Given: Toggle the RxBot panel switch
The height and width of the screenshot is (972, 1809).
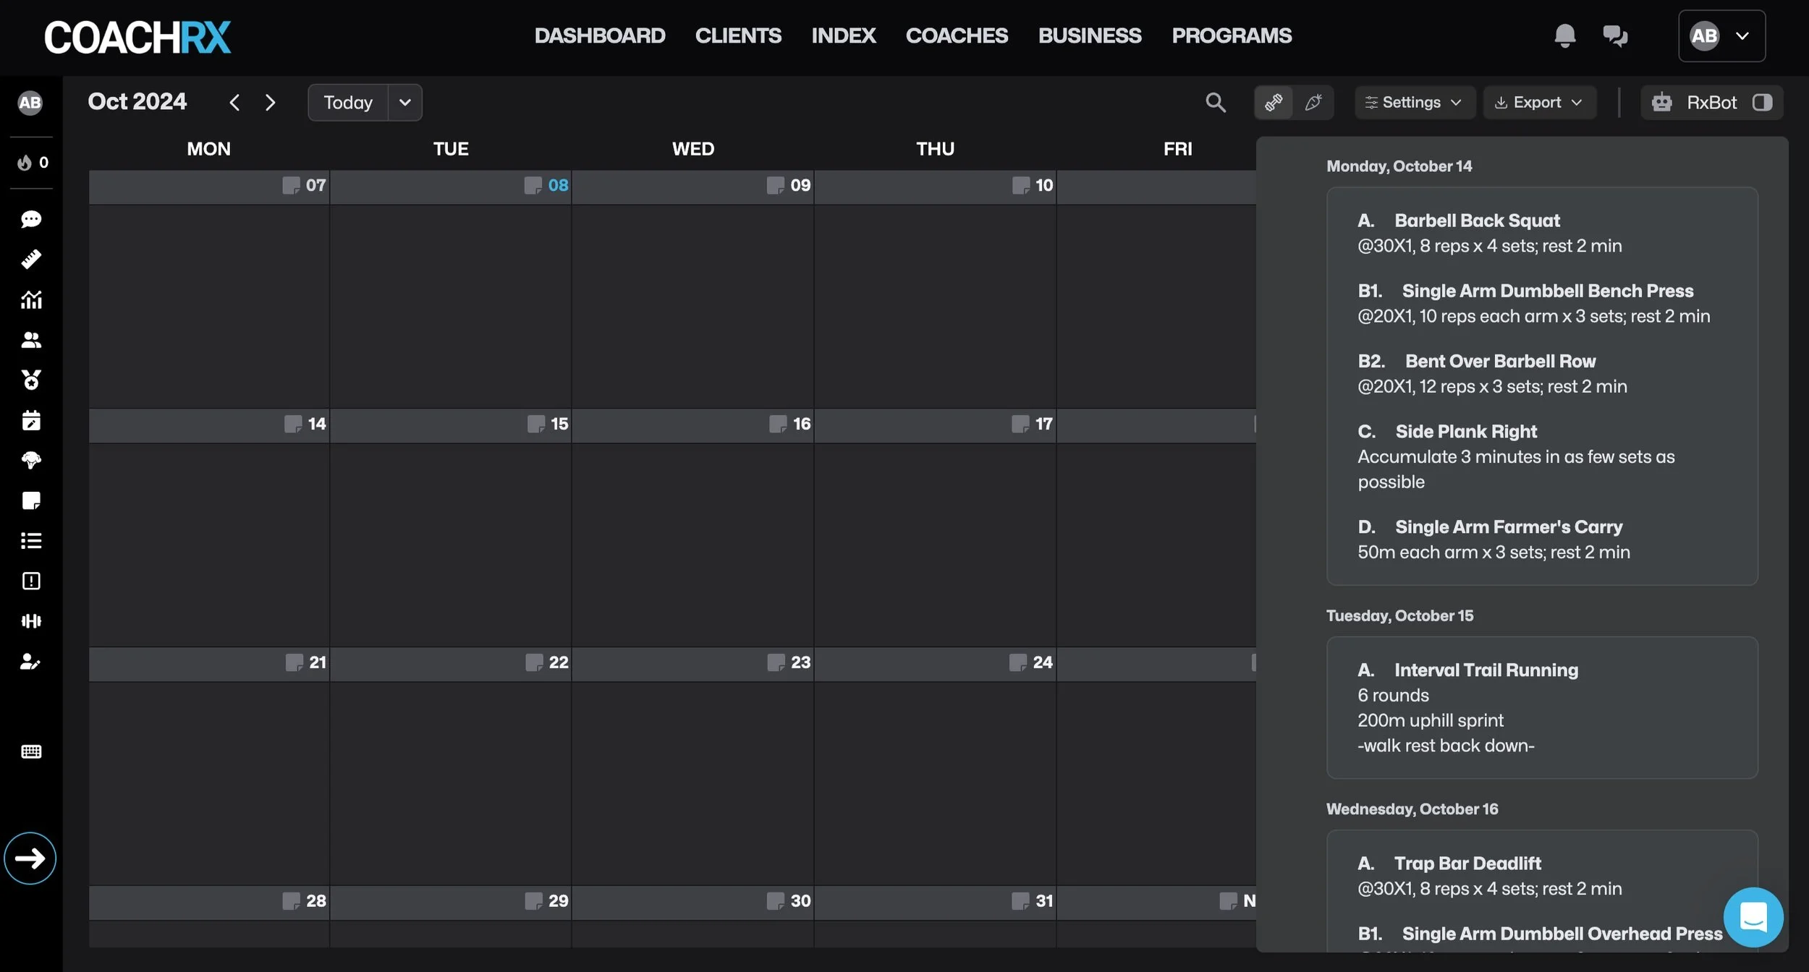Looking at the screenshot, I should 1762,103.
